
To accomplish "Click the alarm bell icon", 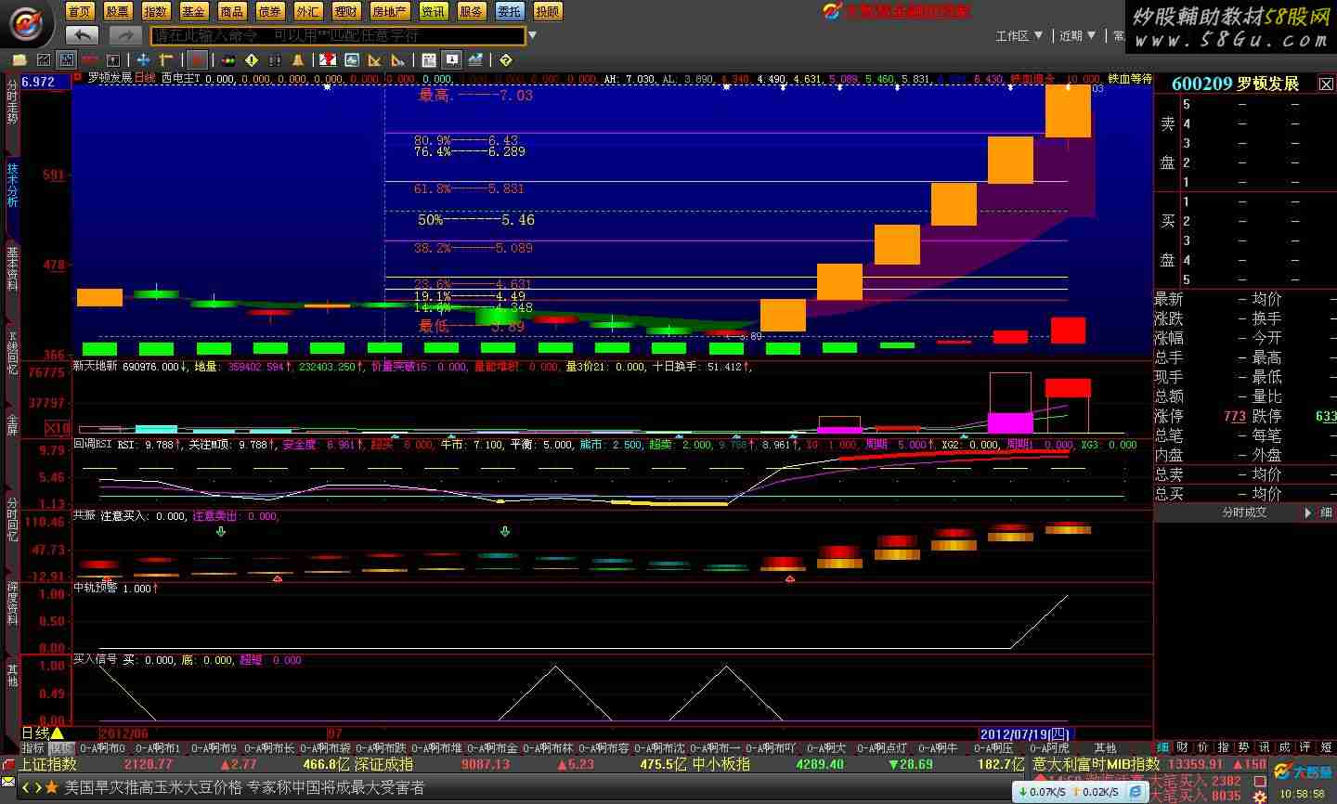I will pos(298,59).
